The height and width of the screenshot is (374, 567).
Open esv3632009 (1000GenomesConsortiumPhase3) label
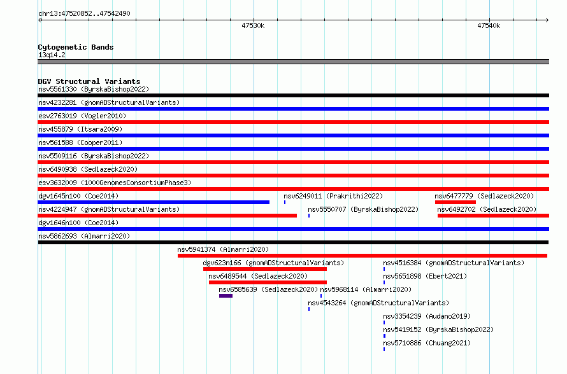(x=115, y=183)
